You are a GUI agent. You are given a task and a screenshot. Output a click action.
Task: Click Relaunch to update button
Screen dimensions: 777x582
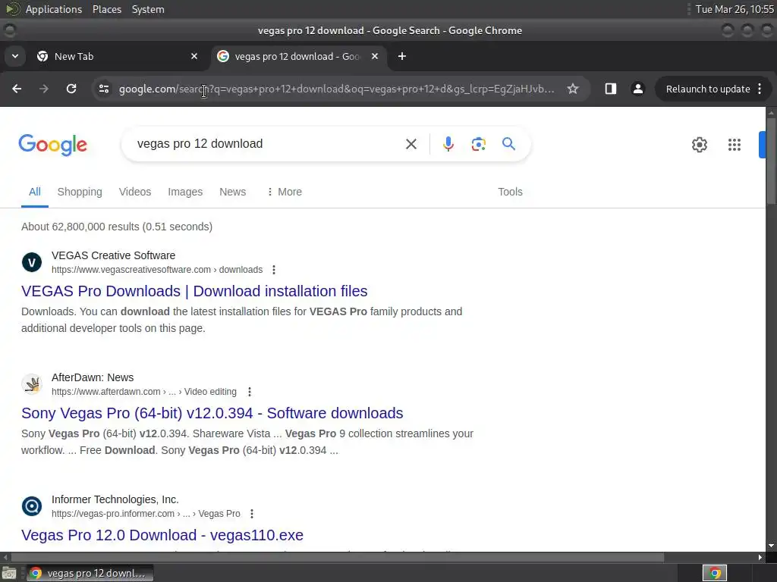[x=708, y=89]
